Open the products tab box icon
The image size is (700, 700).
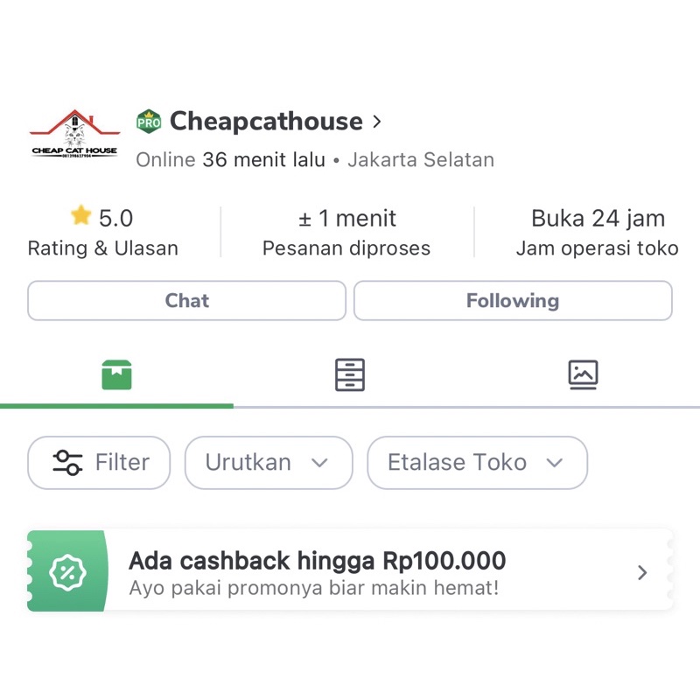(116, 374)
